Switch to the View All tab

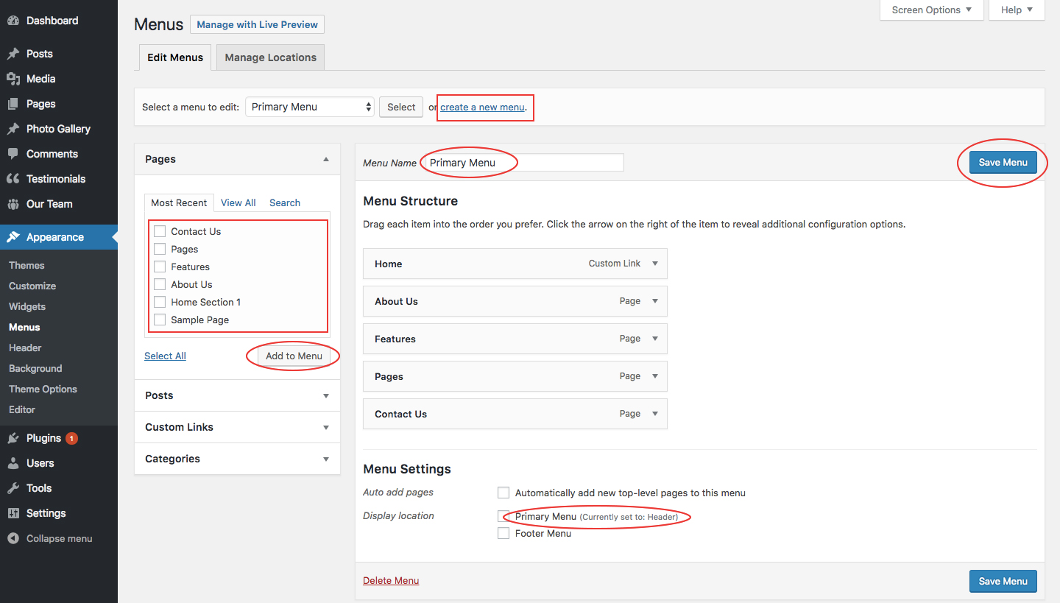point(239,202)
